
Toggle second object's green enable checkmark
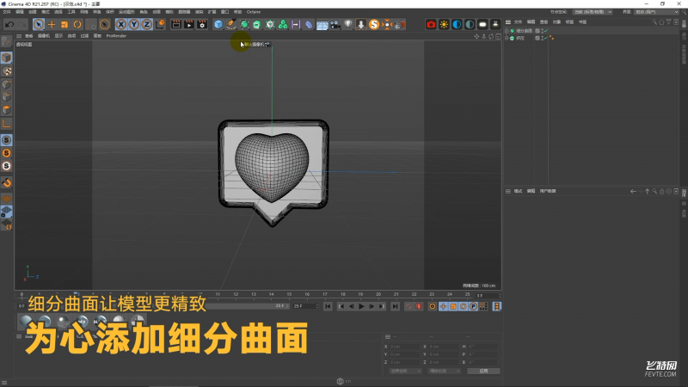[545, 38]
